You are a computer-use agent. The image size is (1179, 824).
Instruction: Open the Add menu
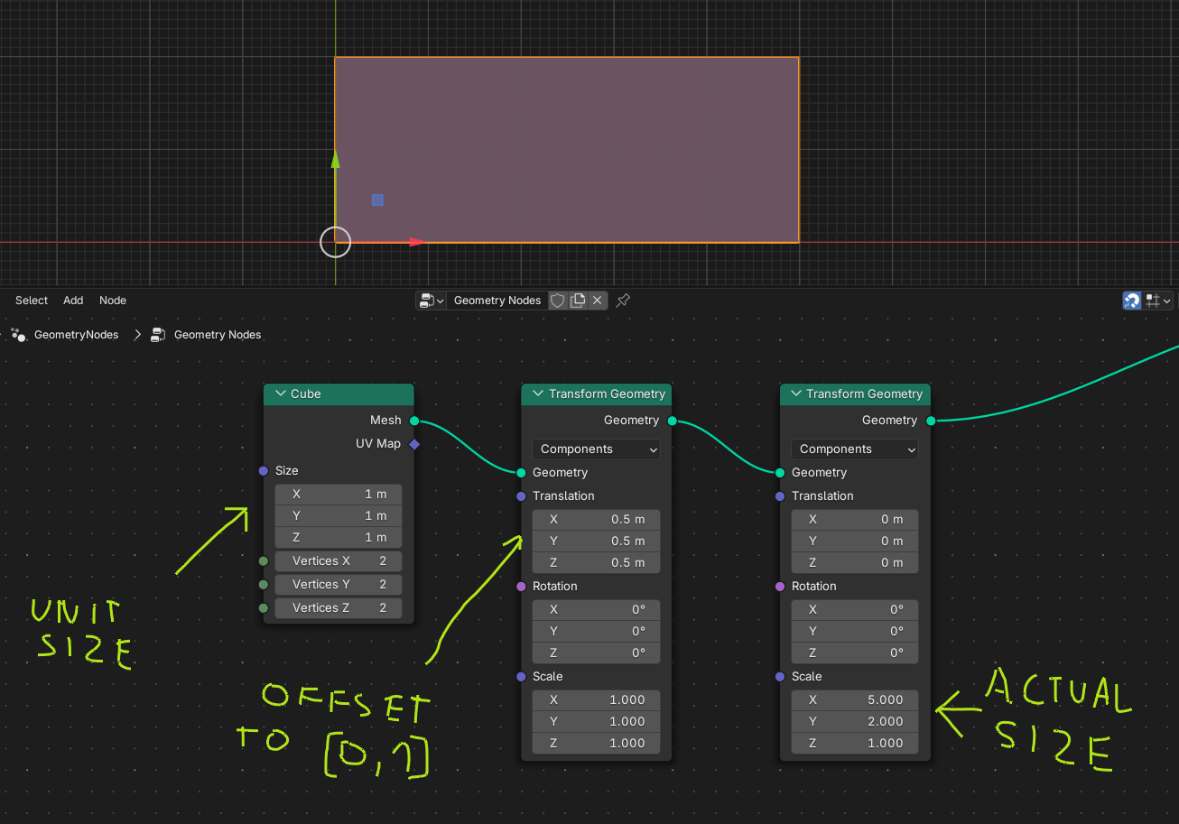73,301
